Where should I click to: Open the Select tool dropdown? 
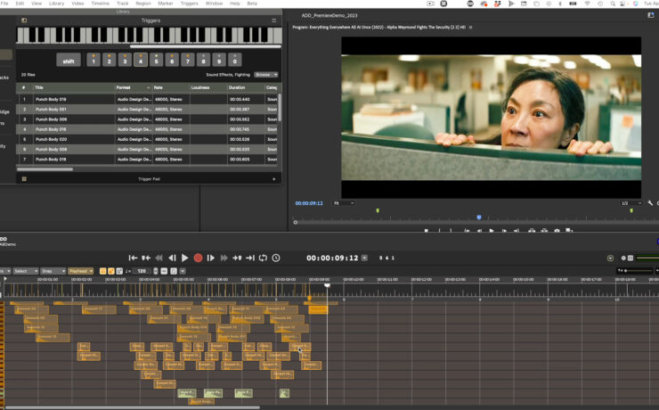26,271
